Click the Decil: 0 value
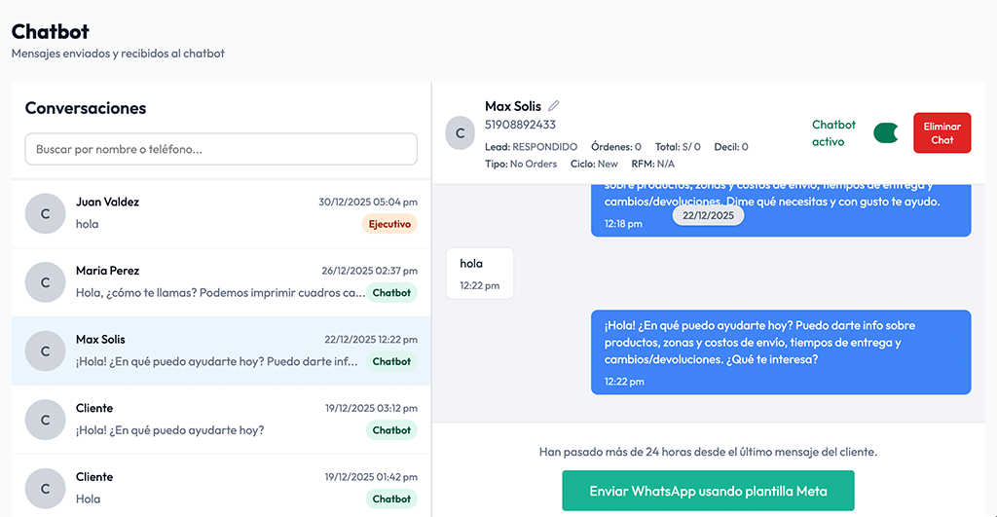The image size is (997, 517). click(731, 147)
